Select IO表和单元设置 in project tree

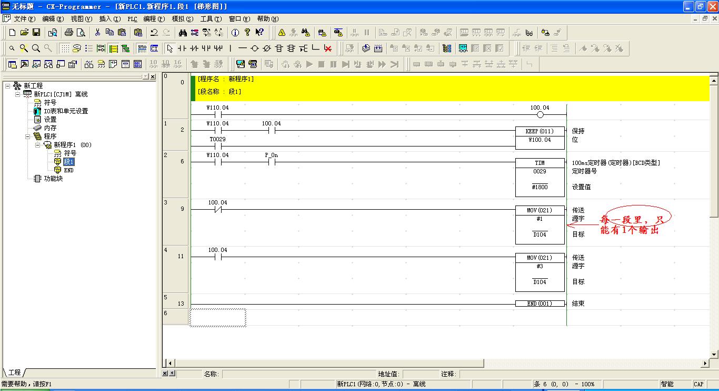(66, 111)
